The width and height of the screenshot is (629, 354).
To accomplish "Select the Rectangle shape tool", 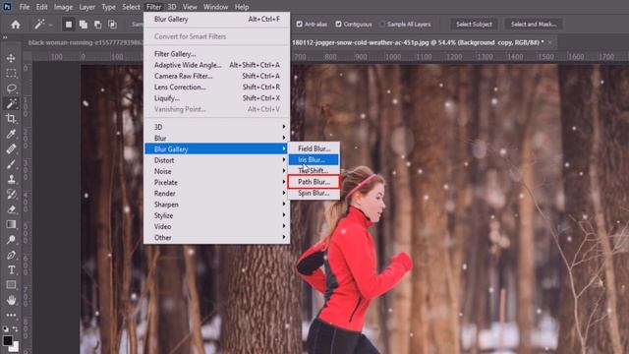I will (11, 285).
